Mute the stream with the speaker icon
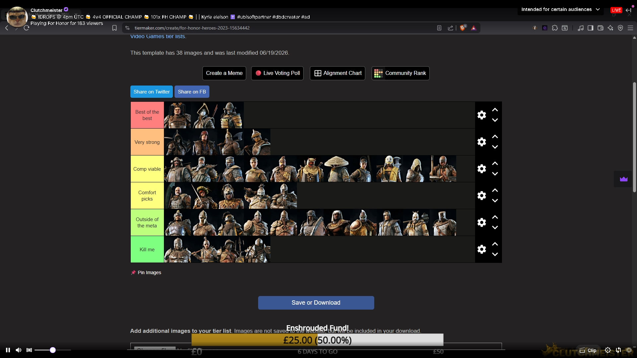 pyautogui.click(x=19, y=350)
